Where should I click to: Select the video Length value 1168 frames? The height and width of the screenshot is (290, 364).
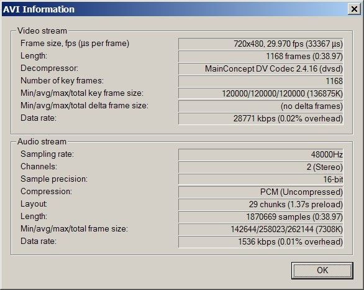click(261, 56)
